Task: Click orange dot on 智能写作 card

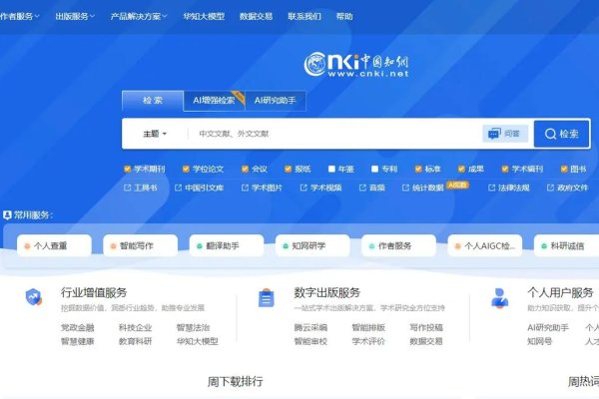Action: coord(113,246)
